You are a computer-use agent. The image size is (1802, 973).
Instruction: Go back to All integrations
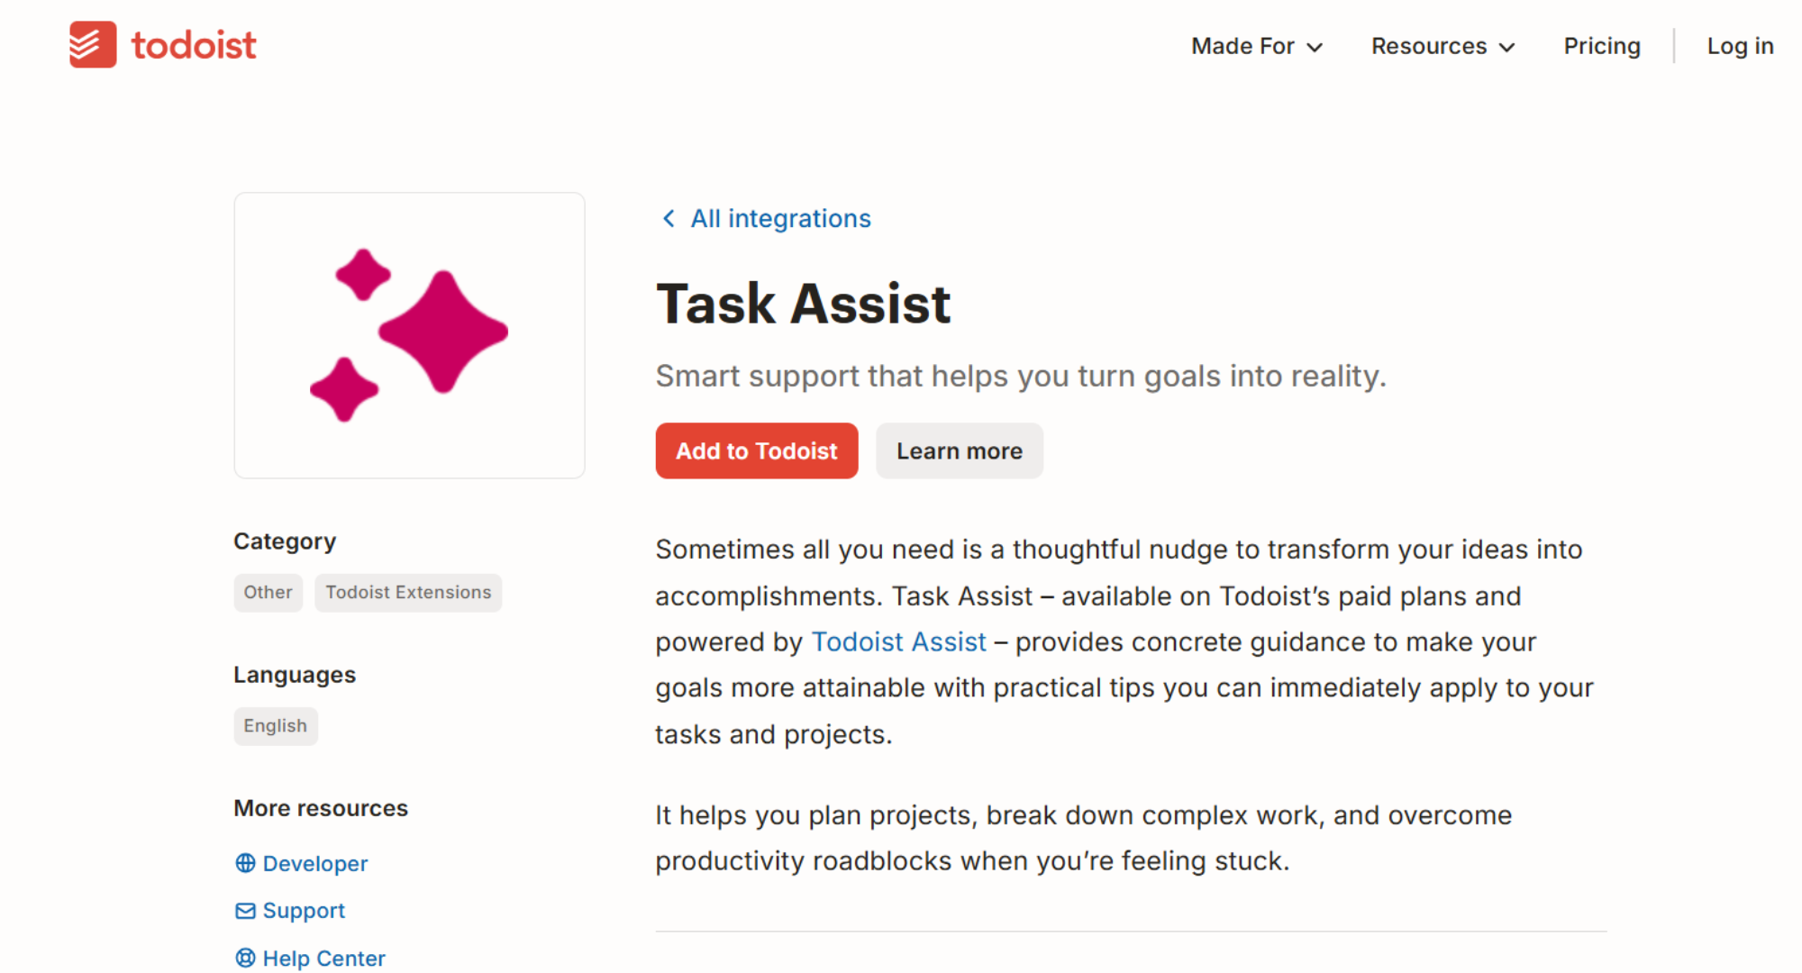click(780, 219)
